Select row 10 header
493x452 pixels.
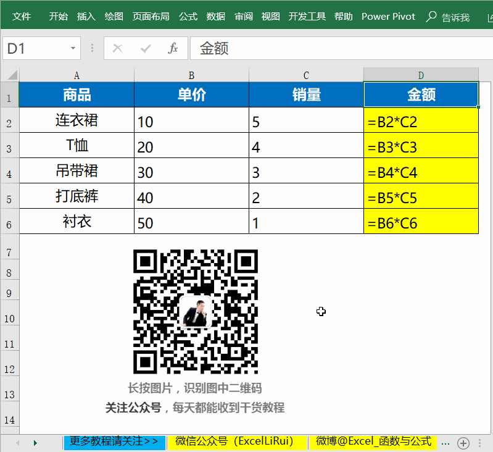[9, 314]
